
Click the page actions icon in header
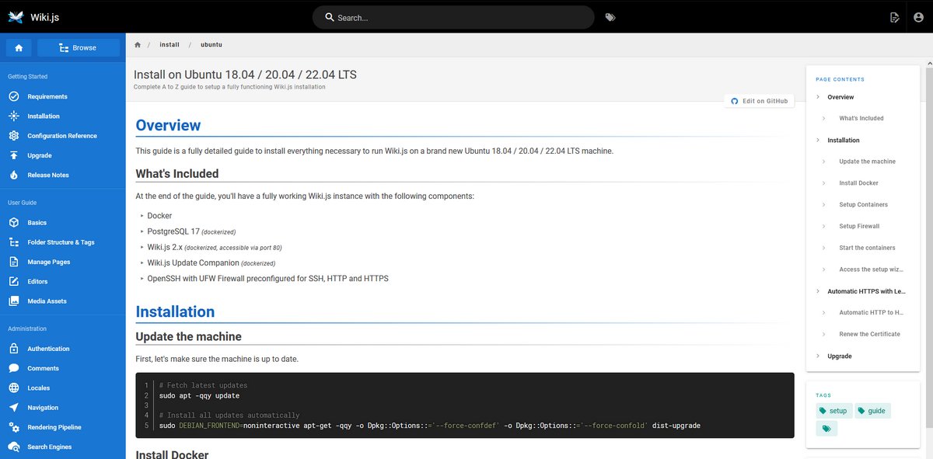coord(895,17)
